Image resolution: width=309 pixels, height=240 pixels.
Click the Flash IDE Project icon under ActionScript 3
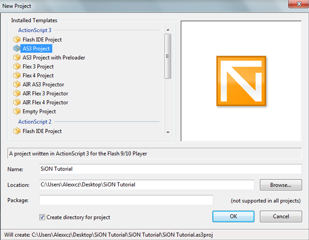[x=17, y=40]
